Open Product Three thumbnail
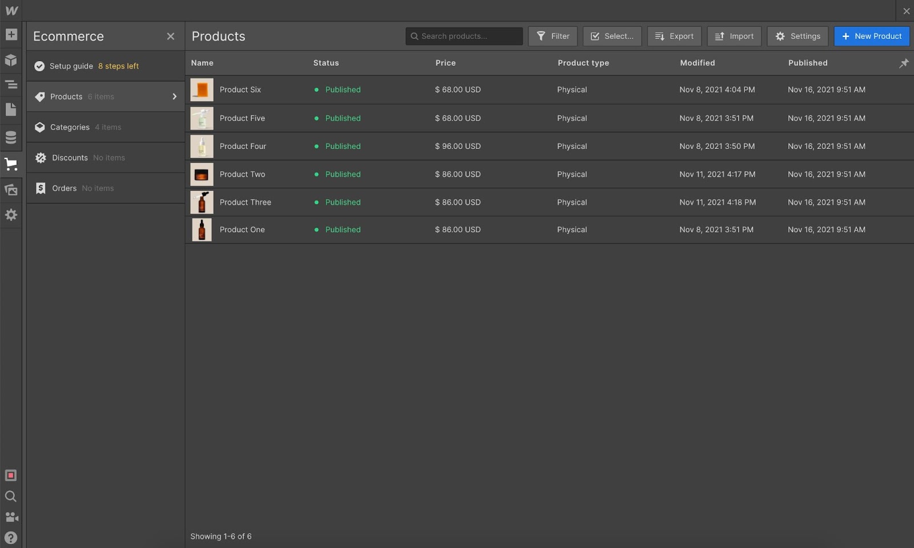 (202, 202)
